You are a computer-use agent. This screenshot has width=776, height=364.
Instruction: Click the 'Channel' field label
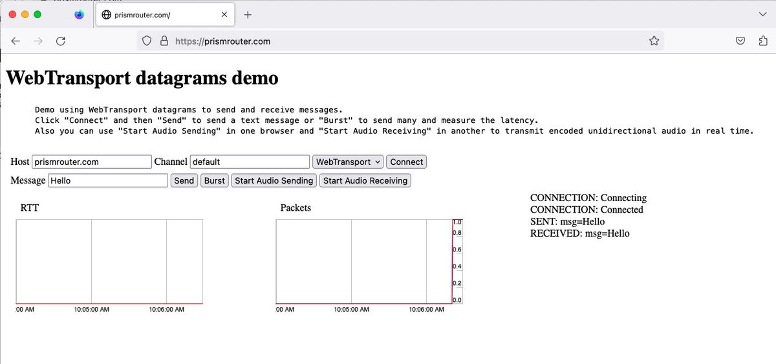click(x=171, y=162)
